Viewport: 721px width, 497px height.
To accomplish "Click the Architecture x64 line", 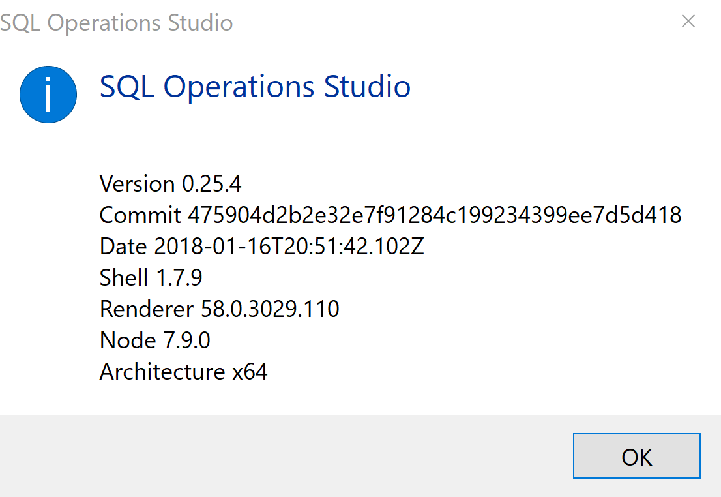I will pyautogui.click(x=183, y=371).
